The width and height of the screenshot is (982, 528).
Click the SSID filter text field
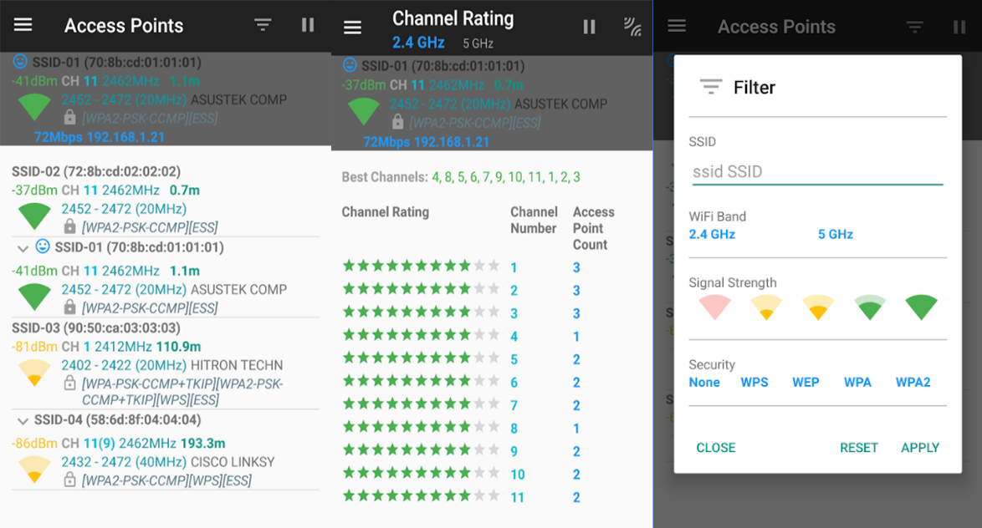816,172
